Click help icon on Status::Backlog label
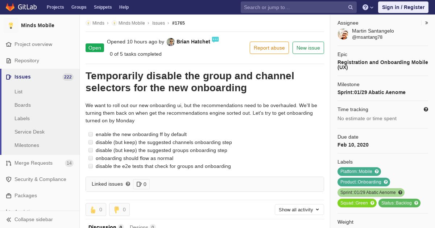The image size is (435, 228). point(416,203)
